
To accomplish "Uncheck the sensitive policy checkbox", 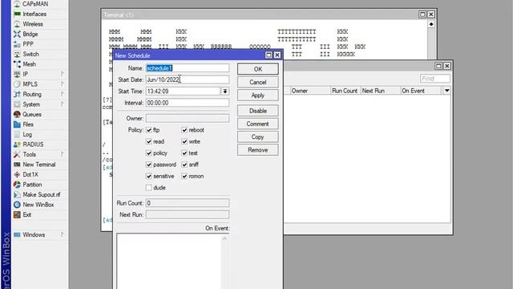I will pyautogui.click(x=149, y=177).
